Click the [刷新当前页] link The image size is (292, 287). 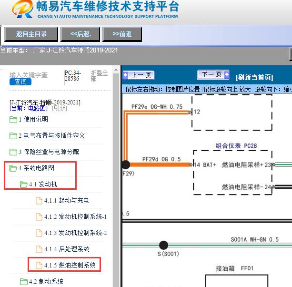click(x=254, y=77)
